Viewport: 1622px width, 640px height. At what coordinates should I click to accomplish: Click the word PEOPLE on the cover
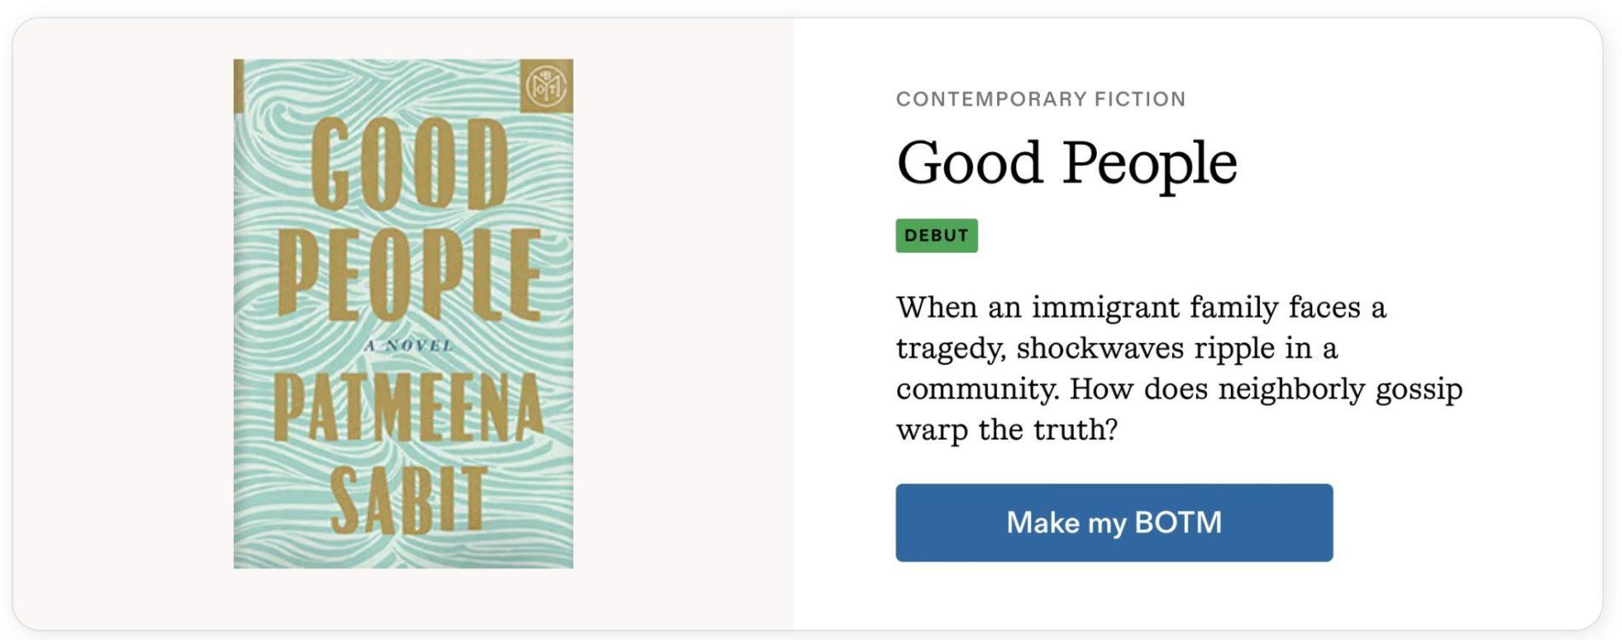tap(410, 273)
